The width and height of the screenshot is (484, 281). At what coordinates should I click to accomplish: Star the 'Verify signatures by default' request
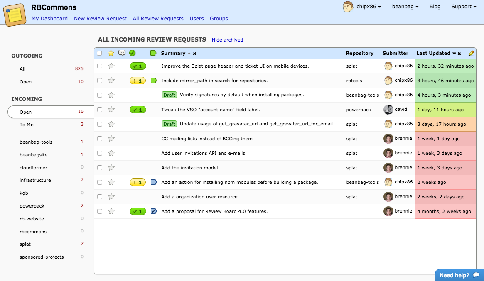pyautogui.click(x=111, y=95)
